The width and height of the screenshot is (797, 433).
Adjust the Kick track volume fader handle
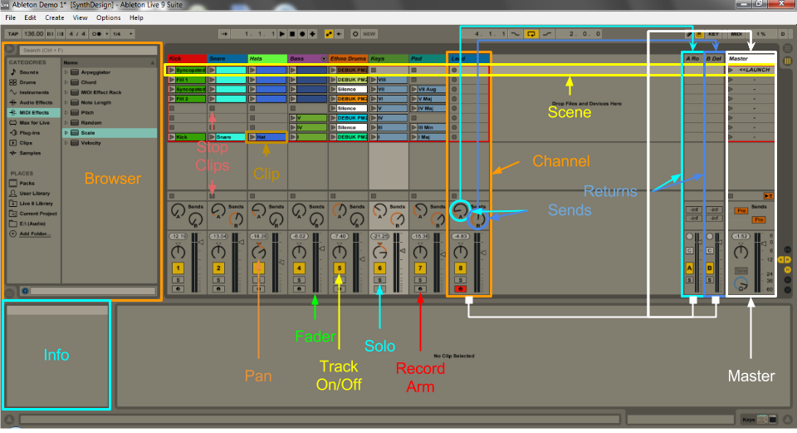click(x=201, y=242)
